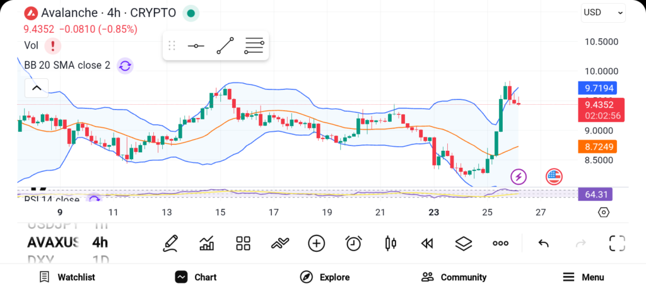Open the layers object tree
646x291 pixels.
(x=464, y=243)
